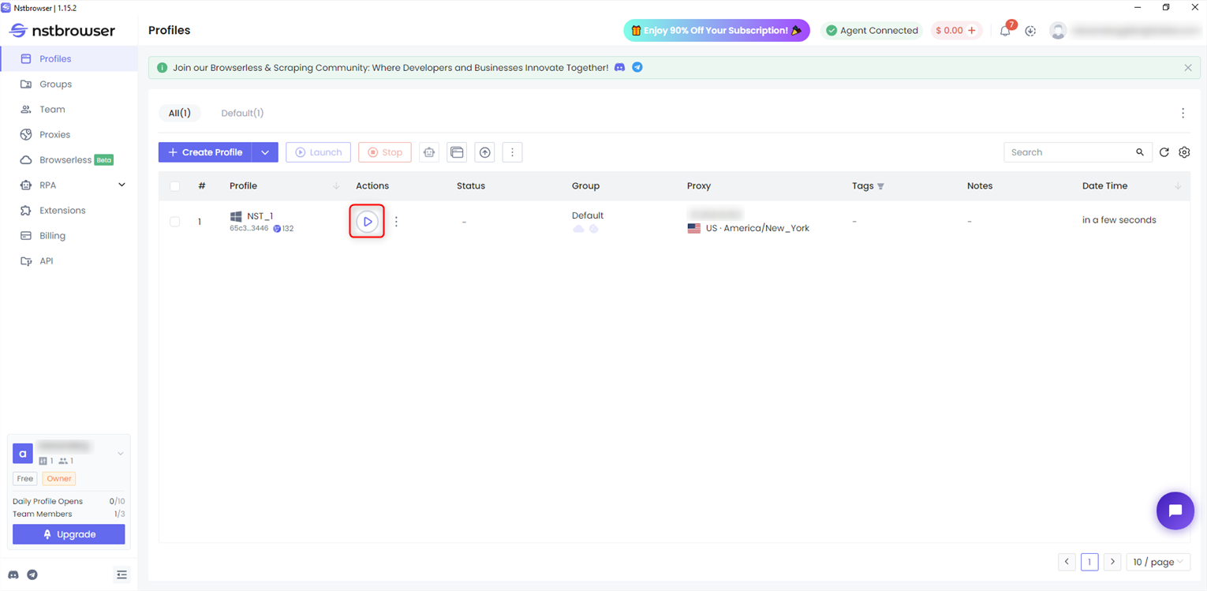The image size is (1207, 591).
Task: Click the US · America/New_York proxy text
Action: tap(757, 228)
